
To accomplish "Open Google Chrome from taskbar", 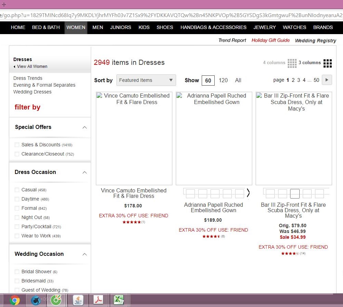I will [x=15, y=300].
